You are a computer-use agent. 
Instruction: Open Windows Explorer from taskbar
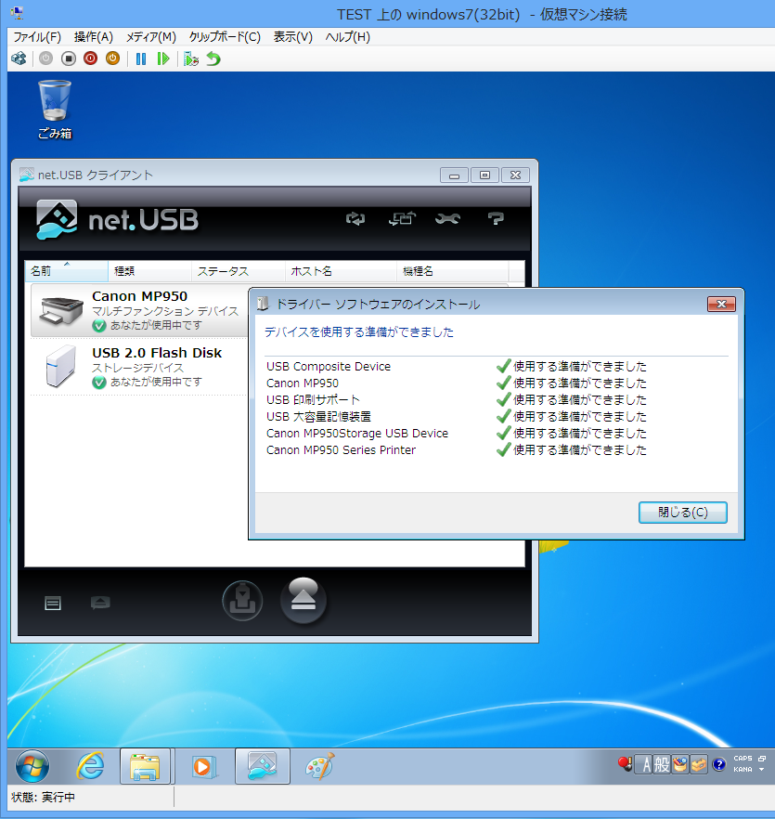coord(145,766)
